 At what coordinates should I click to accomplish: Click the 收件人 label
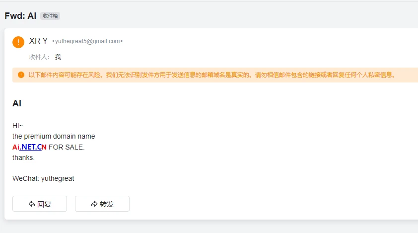tap(40, 57)
